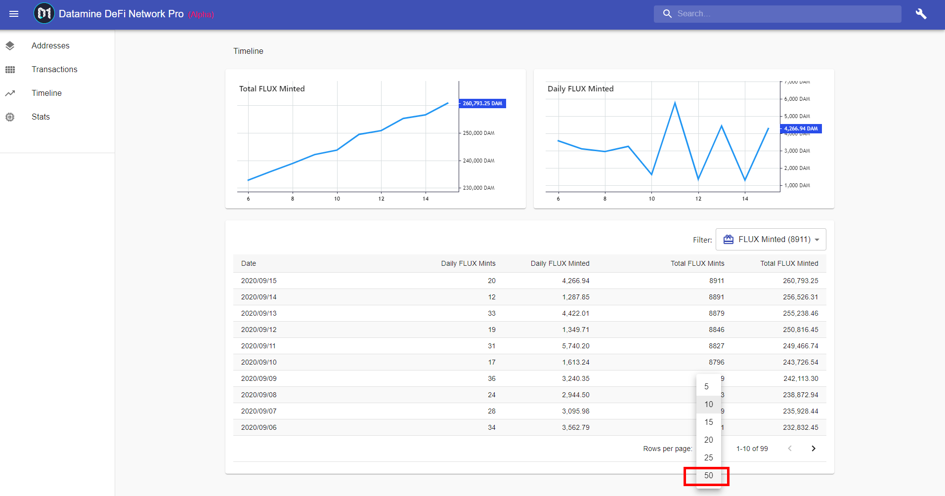945x496 pixels.
Task: Click date cell 2020/09/07
Action: (x=259, y=411)
